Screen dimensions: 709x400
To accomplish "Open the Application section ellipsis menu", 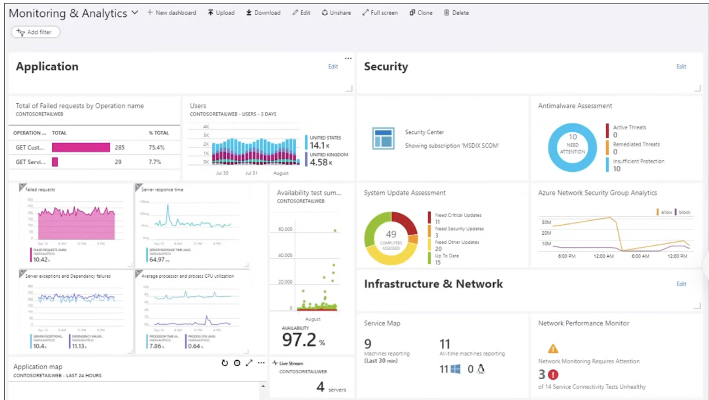I will tap(348, 58).
